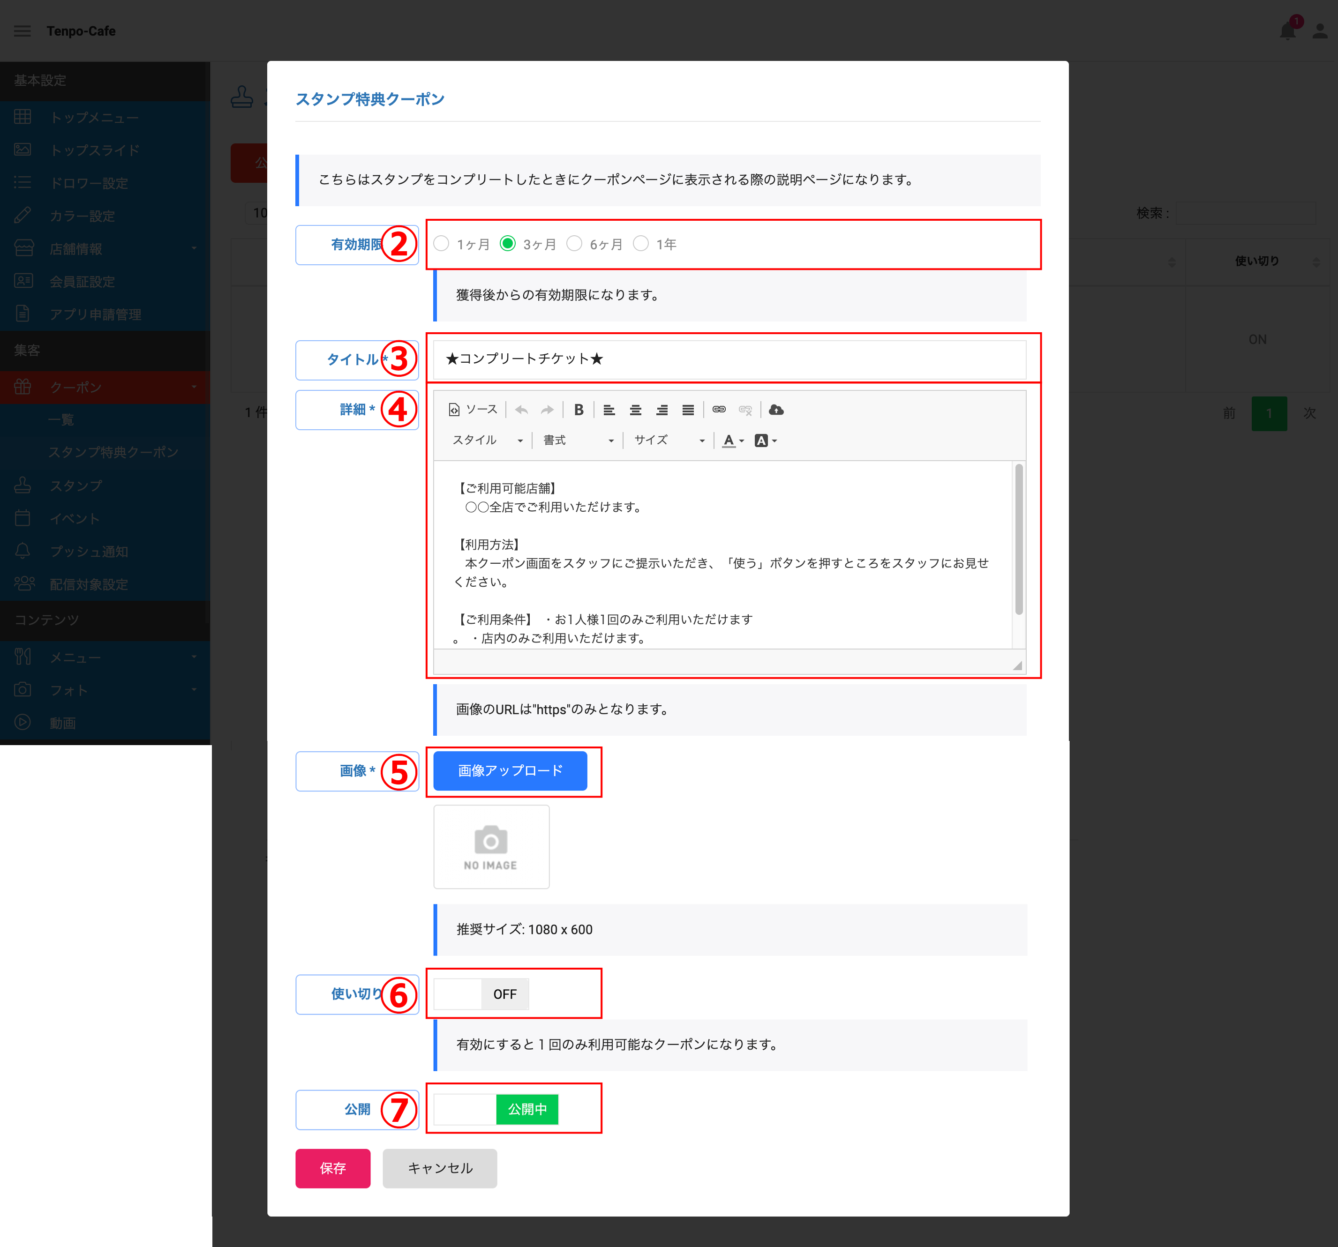Image resolution: width=1338 pixels, height=1247 pixels.
Task: Select the 3ヶ月 expiry radio button
Action: point(508,244)
